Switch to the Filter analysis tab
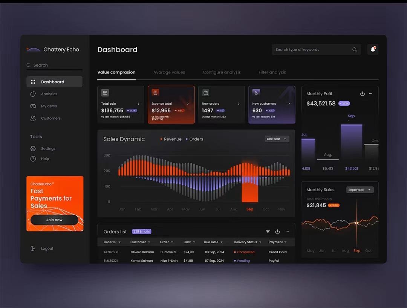The width and height of the screenshot is (407, 308). pos(272,72)
